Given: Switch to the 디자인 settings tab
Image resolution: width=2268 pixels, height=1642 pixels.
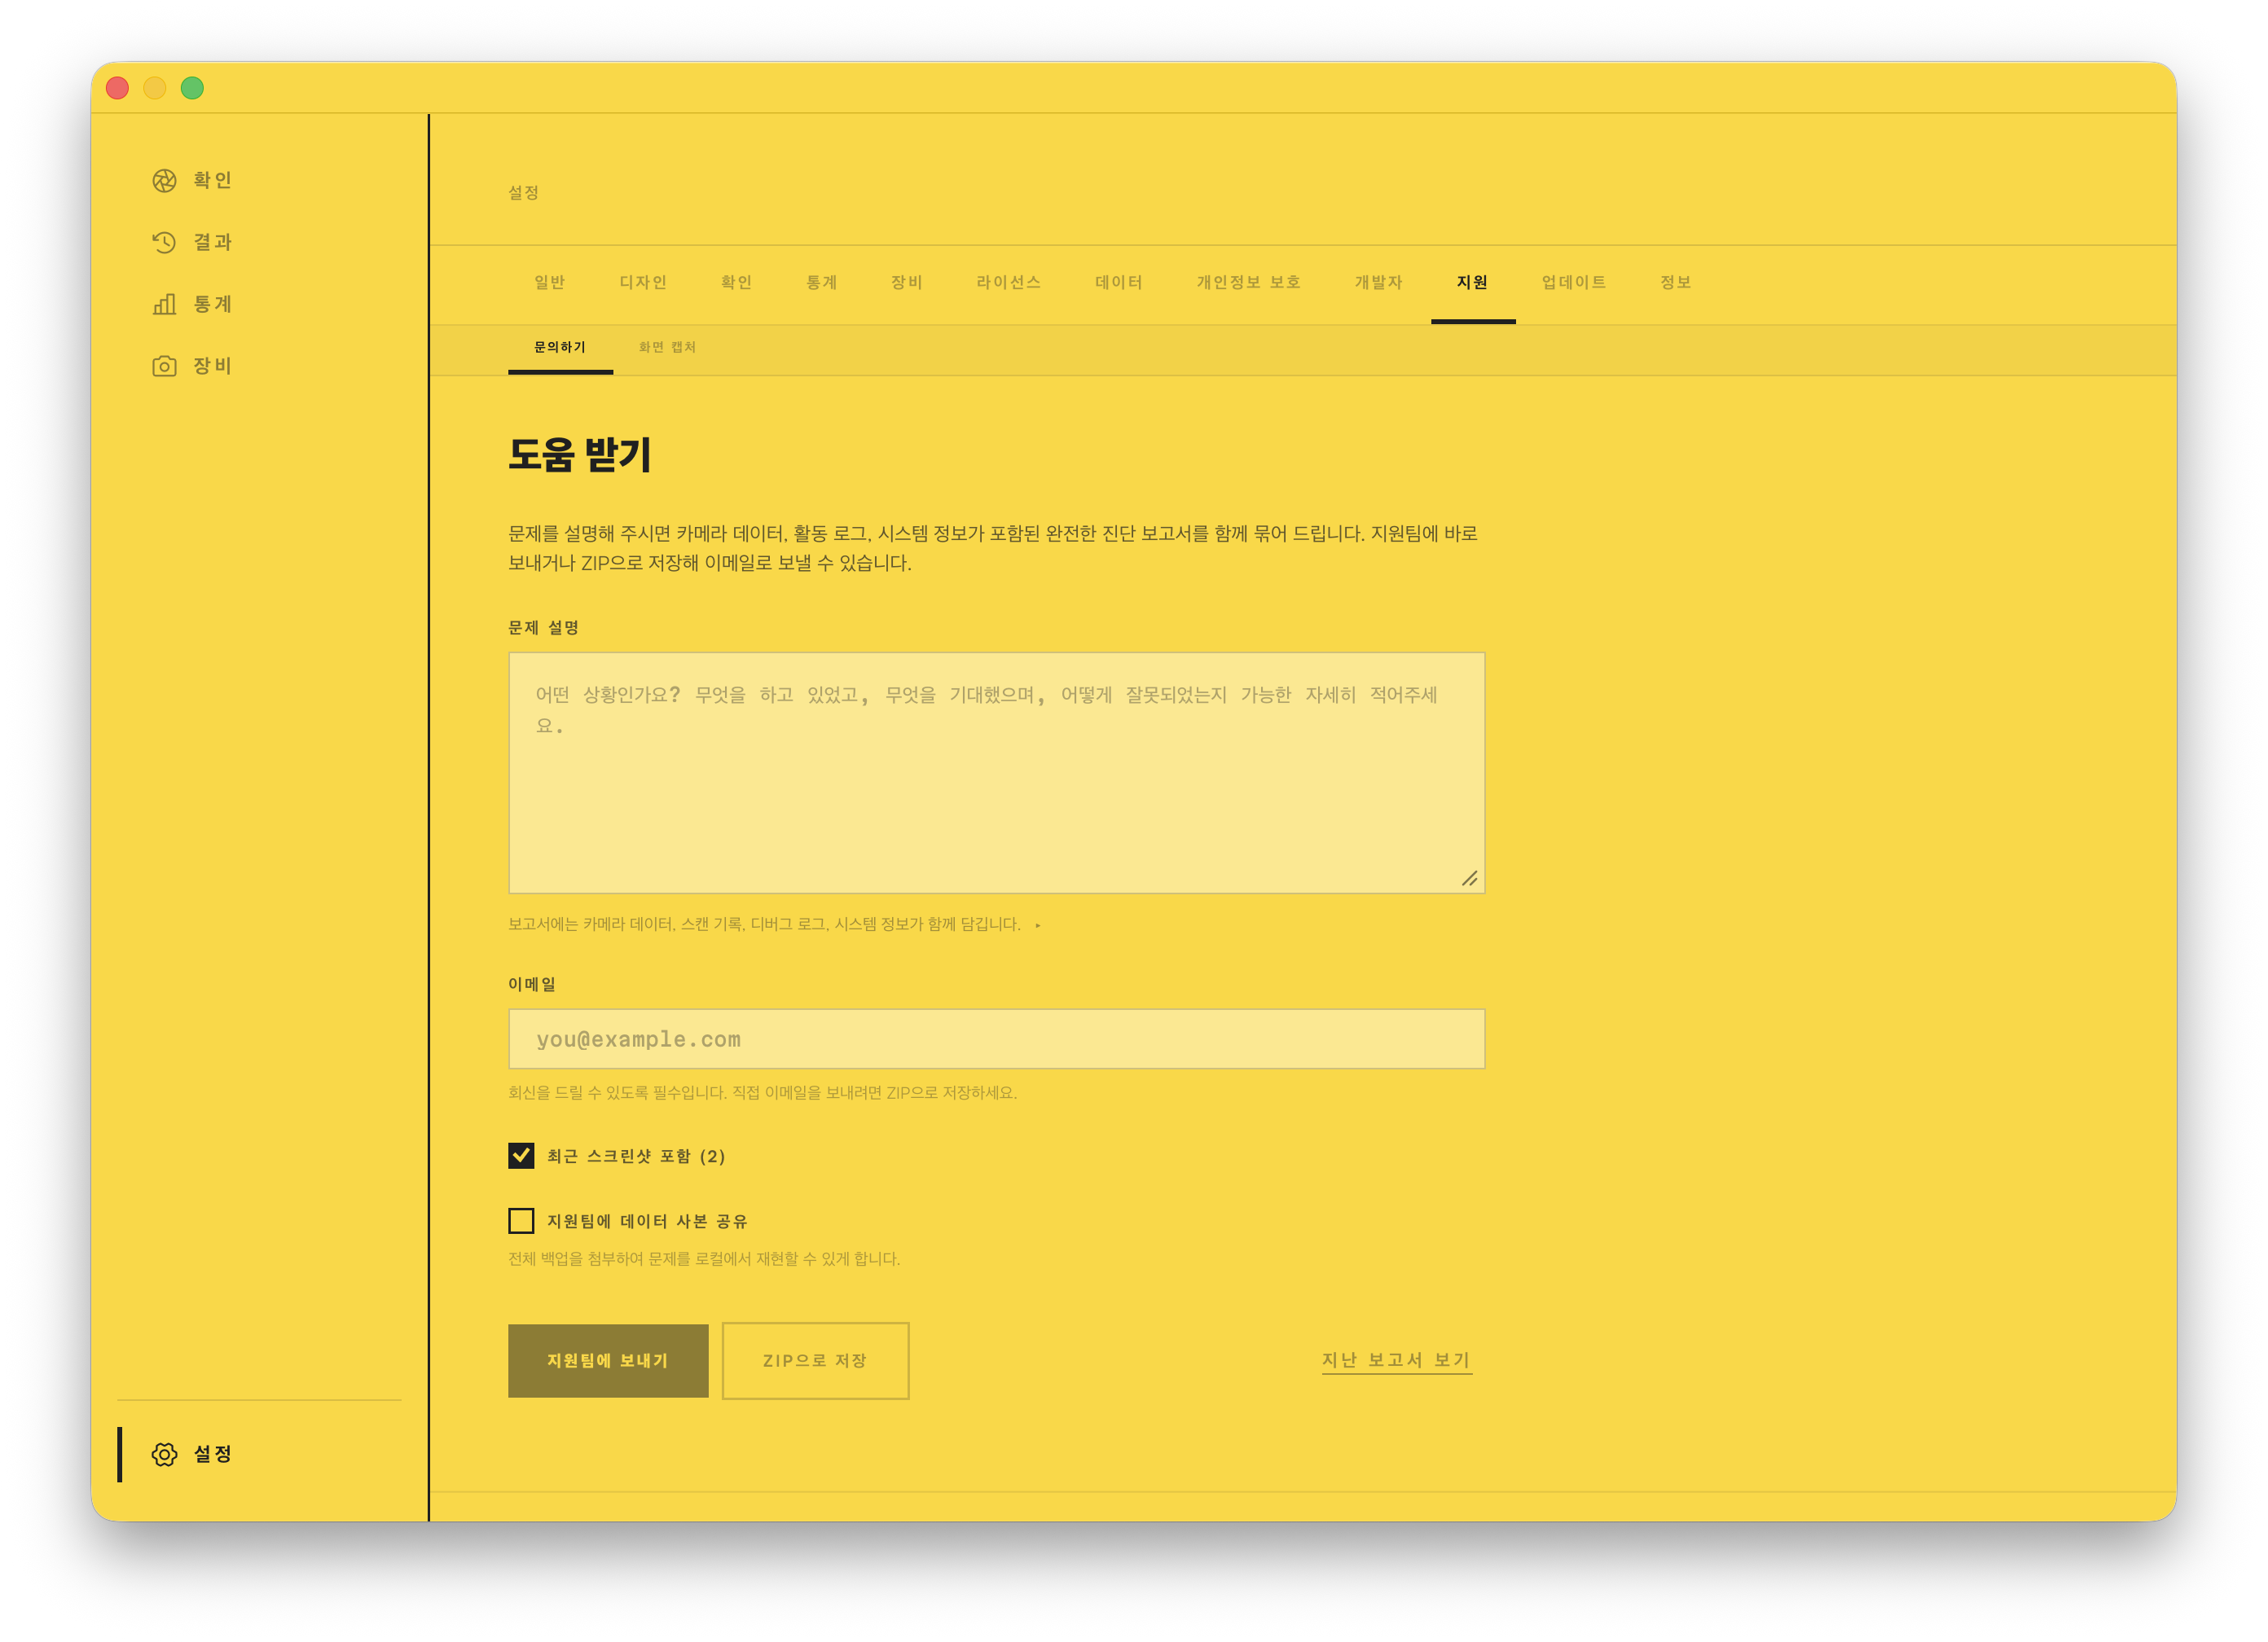Looking at the screenshot, I should click(x=643, y=283).
